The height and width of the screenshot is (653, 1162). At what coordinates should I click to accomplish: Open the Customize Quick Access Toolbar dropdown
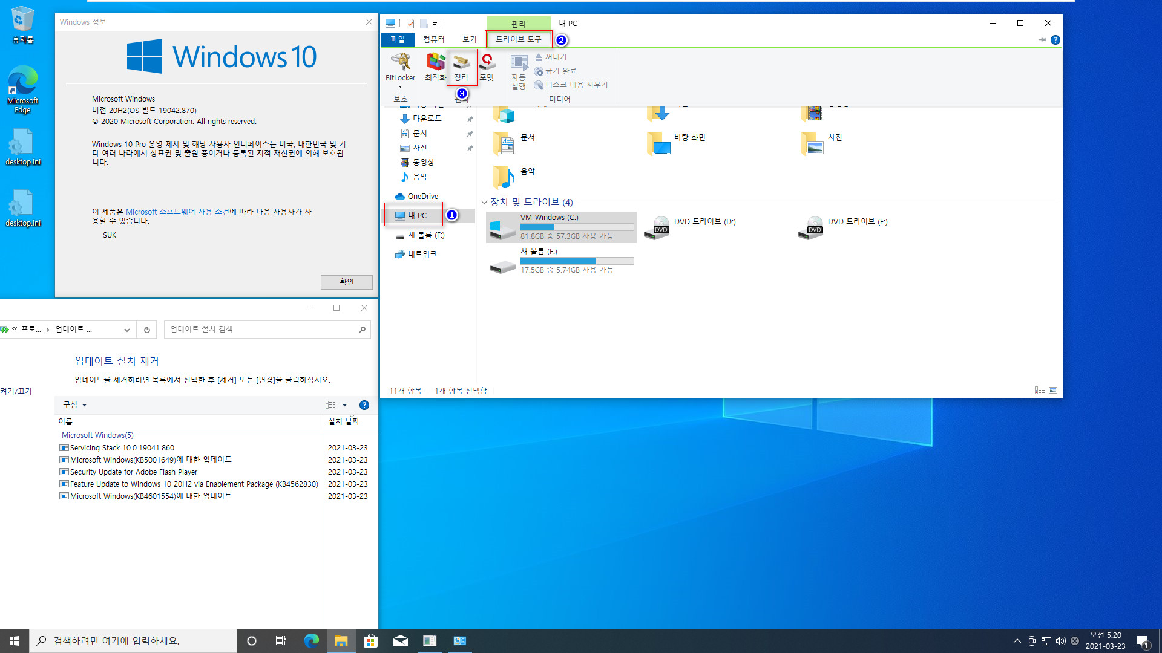click(435, 24)
